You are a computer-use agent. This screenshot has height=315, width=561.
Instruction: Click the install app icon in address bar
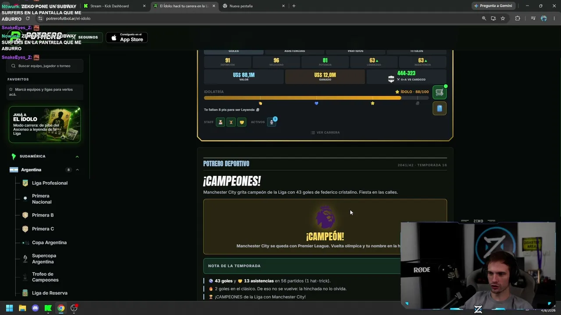coord(493,18)
